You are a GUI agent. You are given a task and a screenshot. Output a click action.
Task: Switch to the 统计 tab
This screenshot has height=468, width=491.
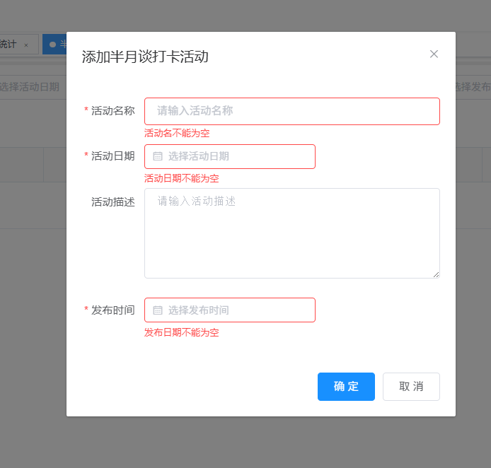pos(8,44)
